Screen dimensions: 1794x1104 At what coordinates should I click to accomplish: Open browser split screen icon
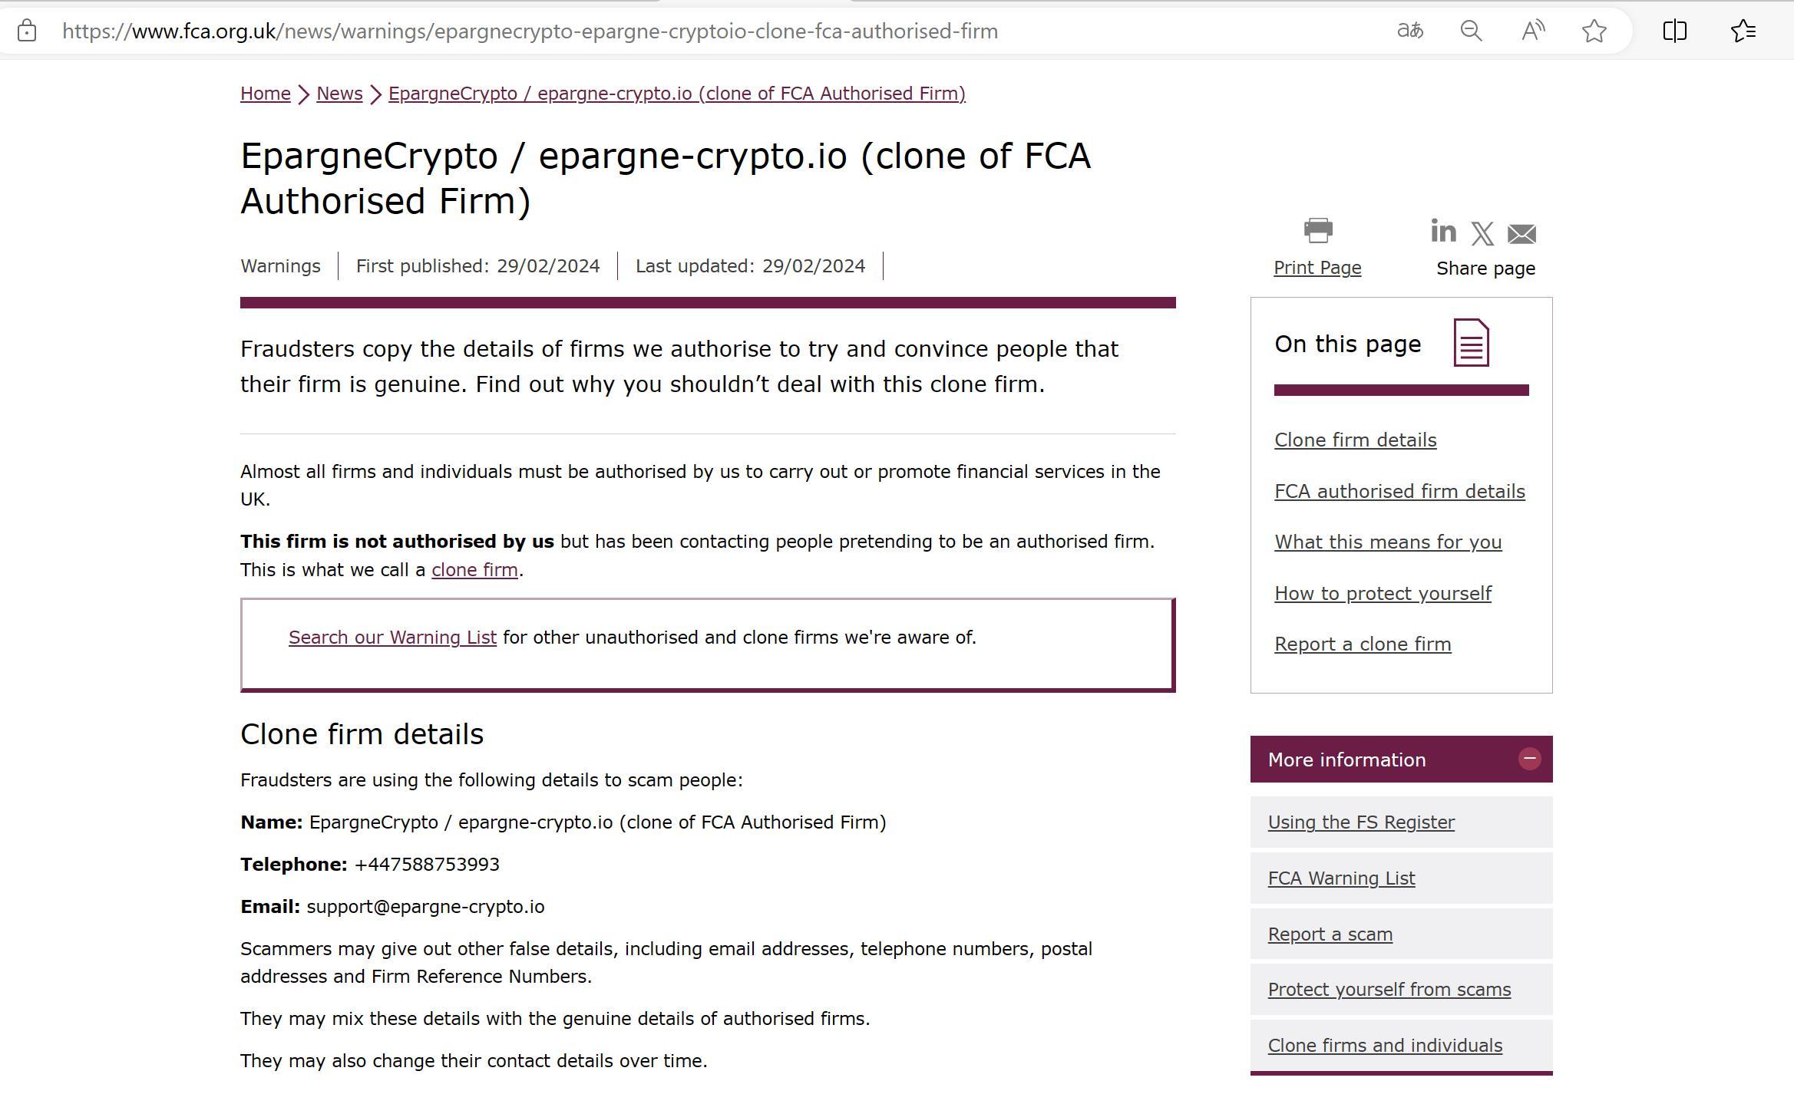point(1674,31)
